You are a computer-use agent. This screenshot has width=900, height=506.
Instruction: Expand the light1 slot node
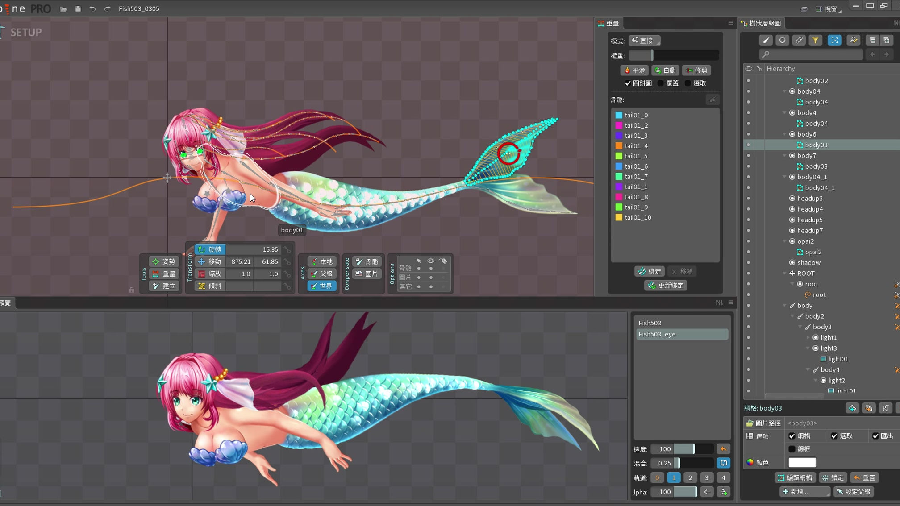pyautogui.click(x=808, y=337)
